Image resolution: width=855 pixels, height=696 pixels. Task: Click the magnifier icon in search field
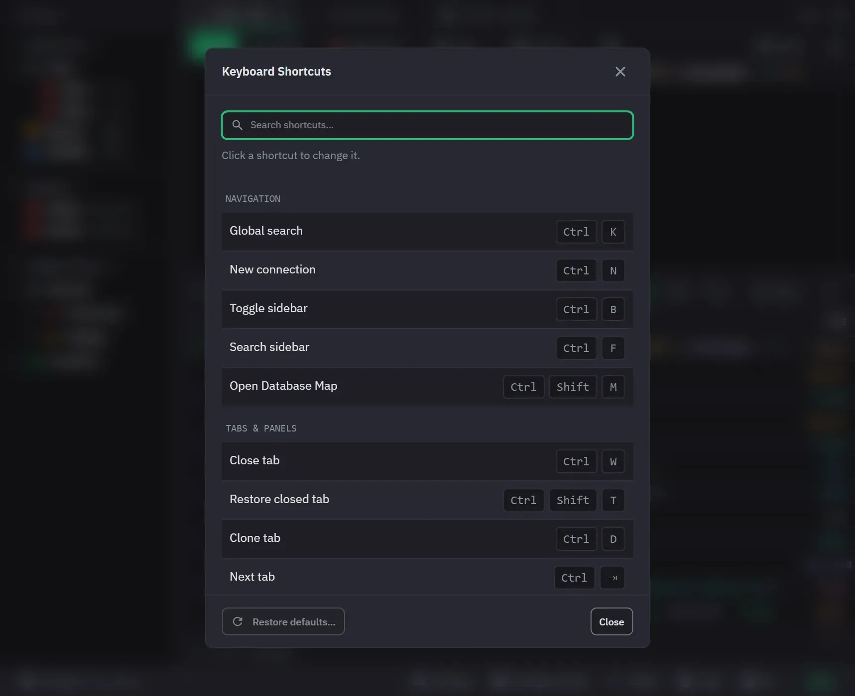click(238, 125)
